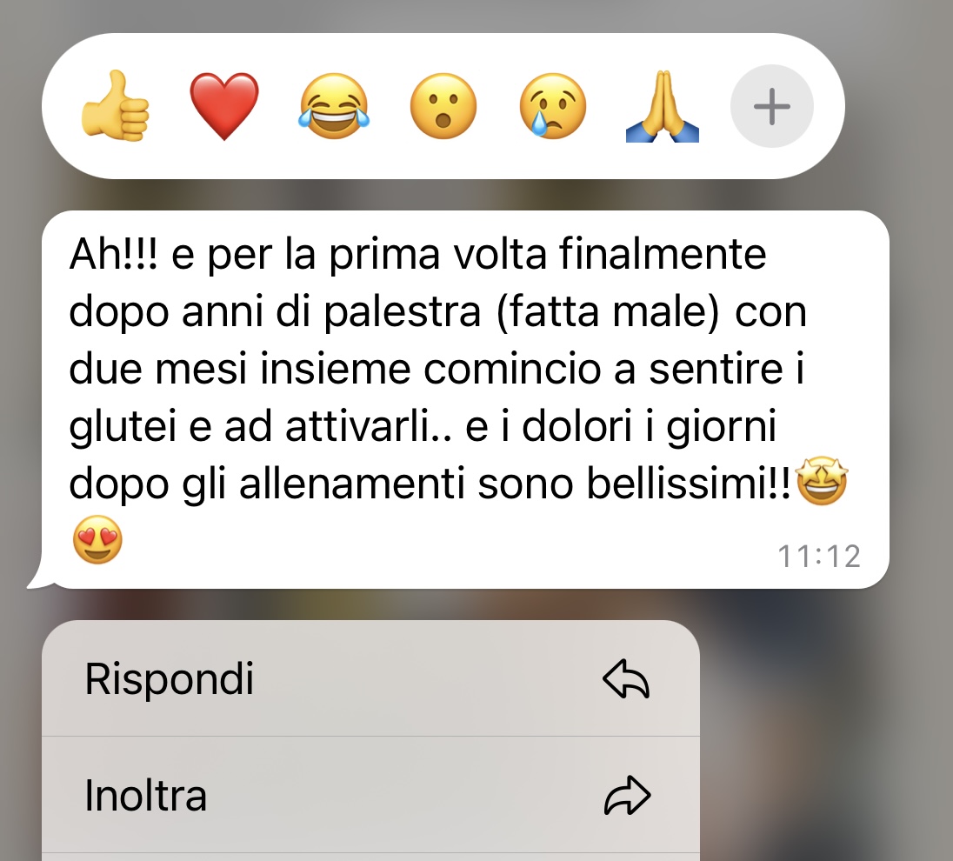Screen dimensions: 953x861
Task: React with the surprised face emoji
Action: [443, 106]
